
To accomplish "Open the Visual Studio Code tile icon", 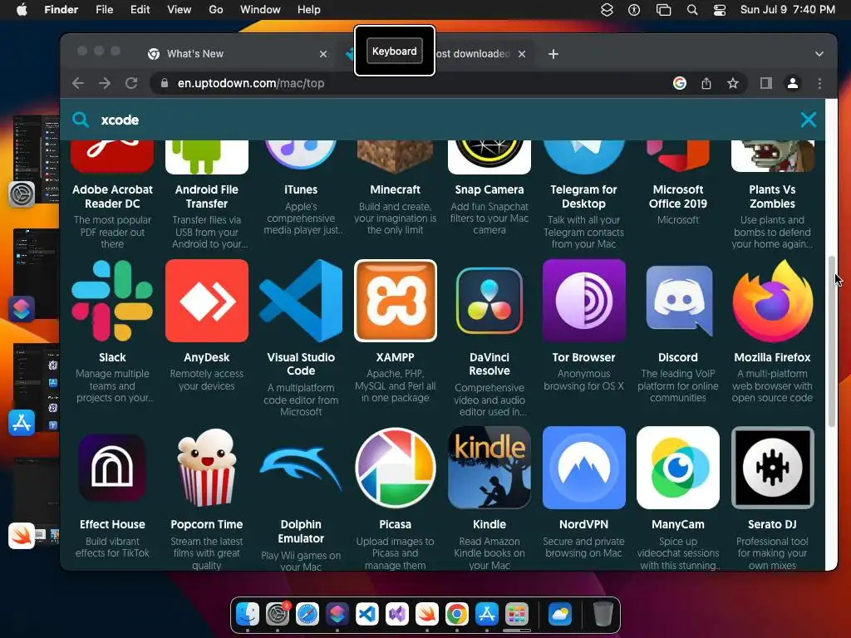I will click(x=301, y=301).
